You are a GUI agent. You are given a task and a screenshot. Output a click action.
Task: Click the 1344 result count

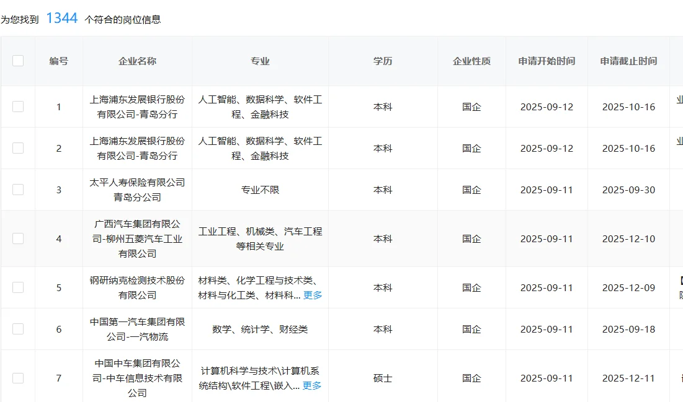[62, 19]
